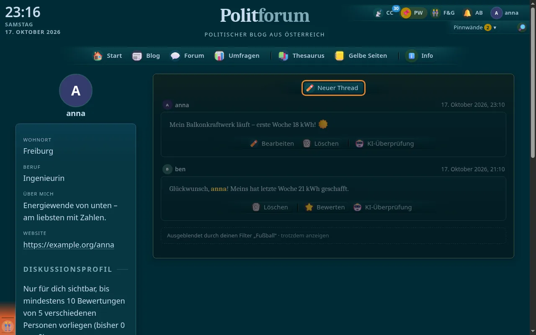Delete anna's post via Löschen

321,144
